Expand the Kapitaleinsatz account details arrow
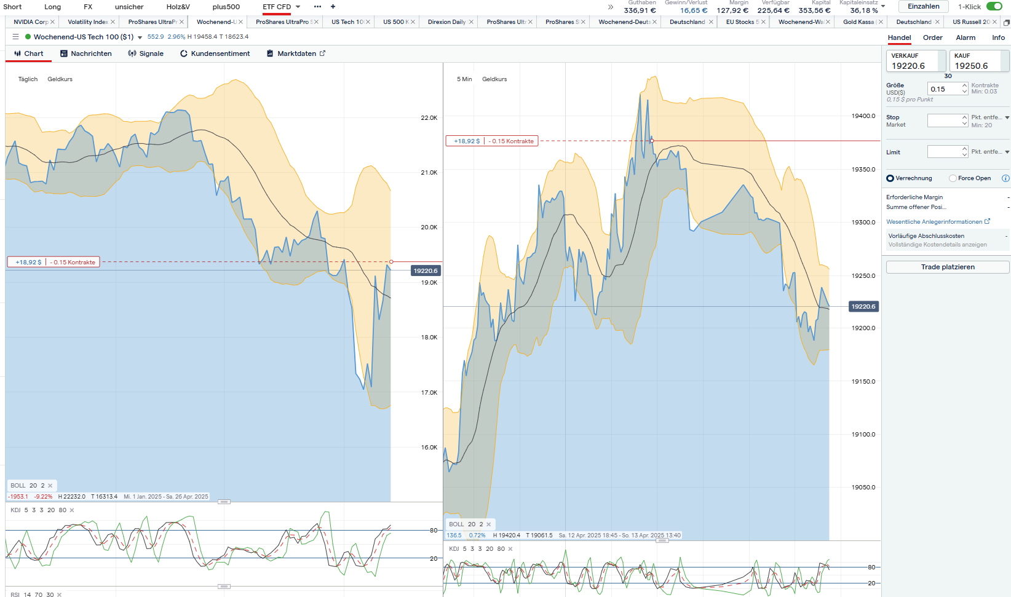Viewport: 1011px width, 597px height. pos(883,6)
